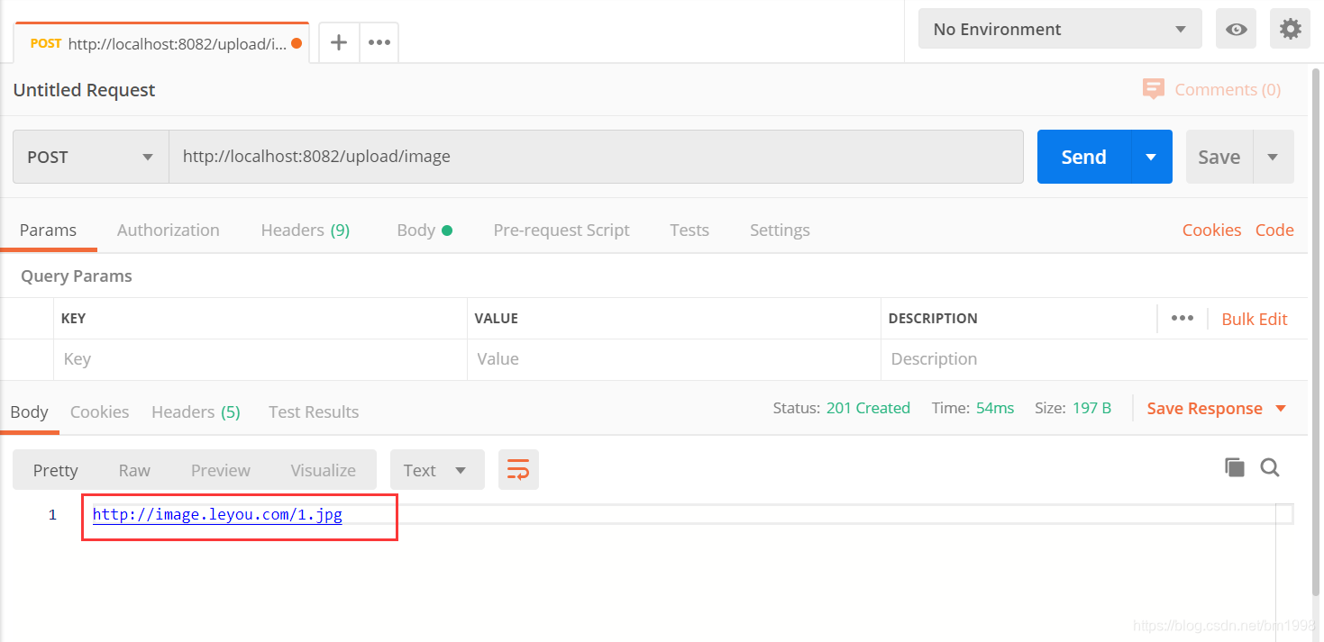1324x642 pixels.
Task: Select the response Cookies tab
Action: (99, 411)
